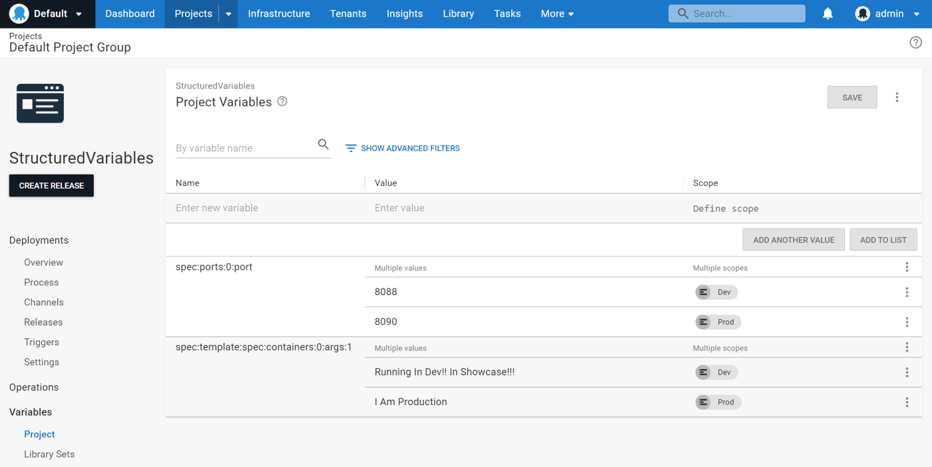
Task: Open Library Sets under Variables
Action: (x=49, y=454)
